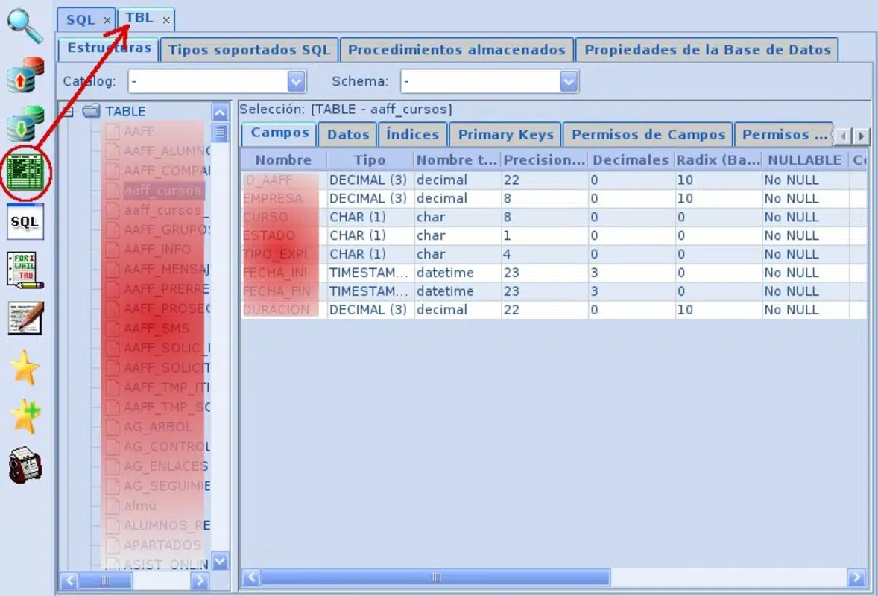This screenshot has height=596, width=878.
Task: Select the AAFF_INFO table in tree
Action: (x=157, y=249)
